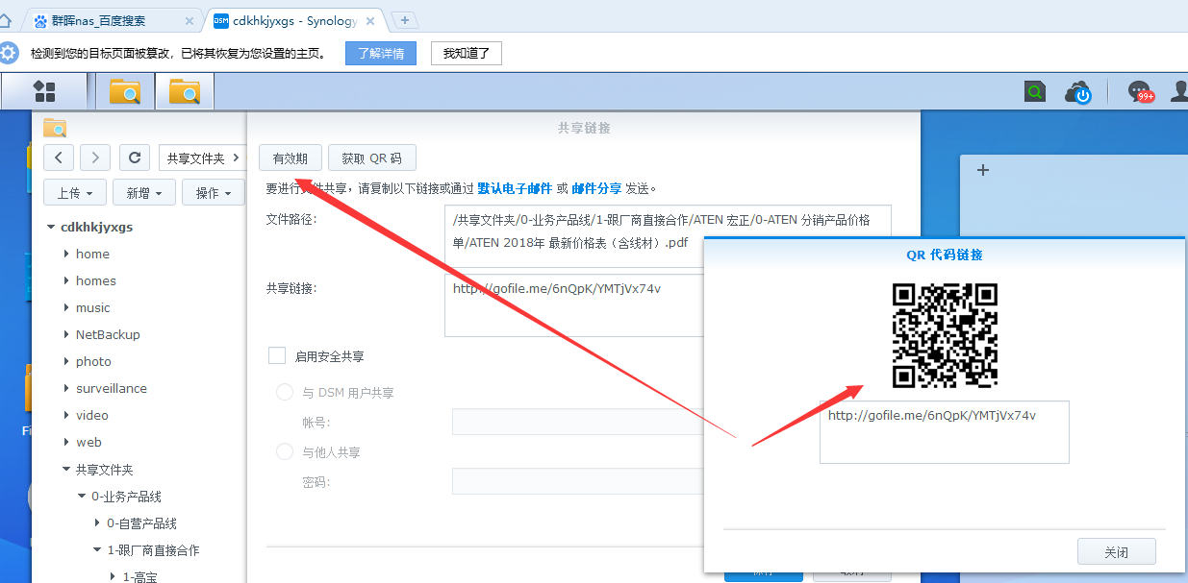Expand the 0-自营产品线 tree node

pos(97,523)
